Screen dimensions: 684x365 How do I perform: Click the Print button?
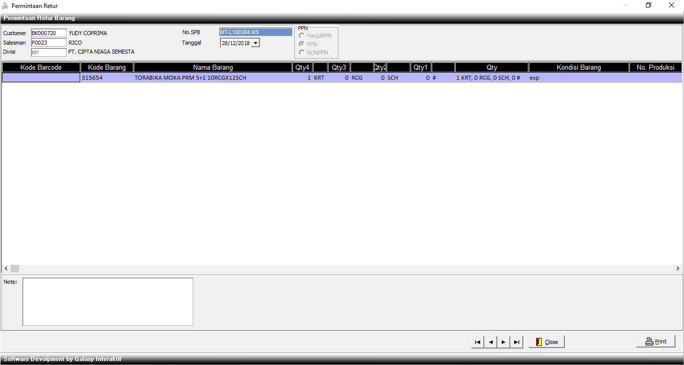point(655,341)
